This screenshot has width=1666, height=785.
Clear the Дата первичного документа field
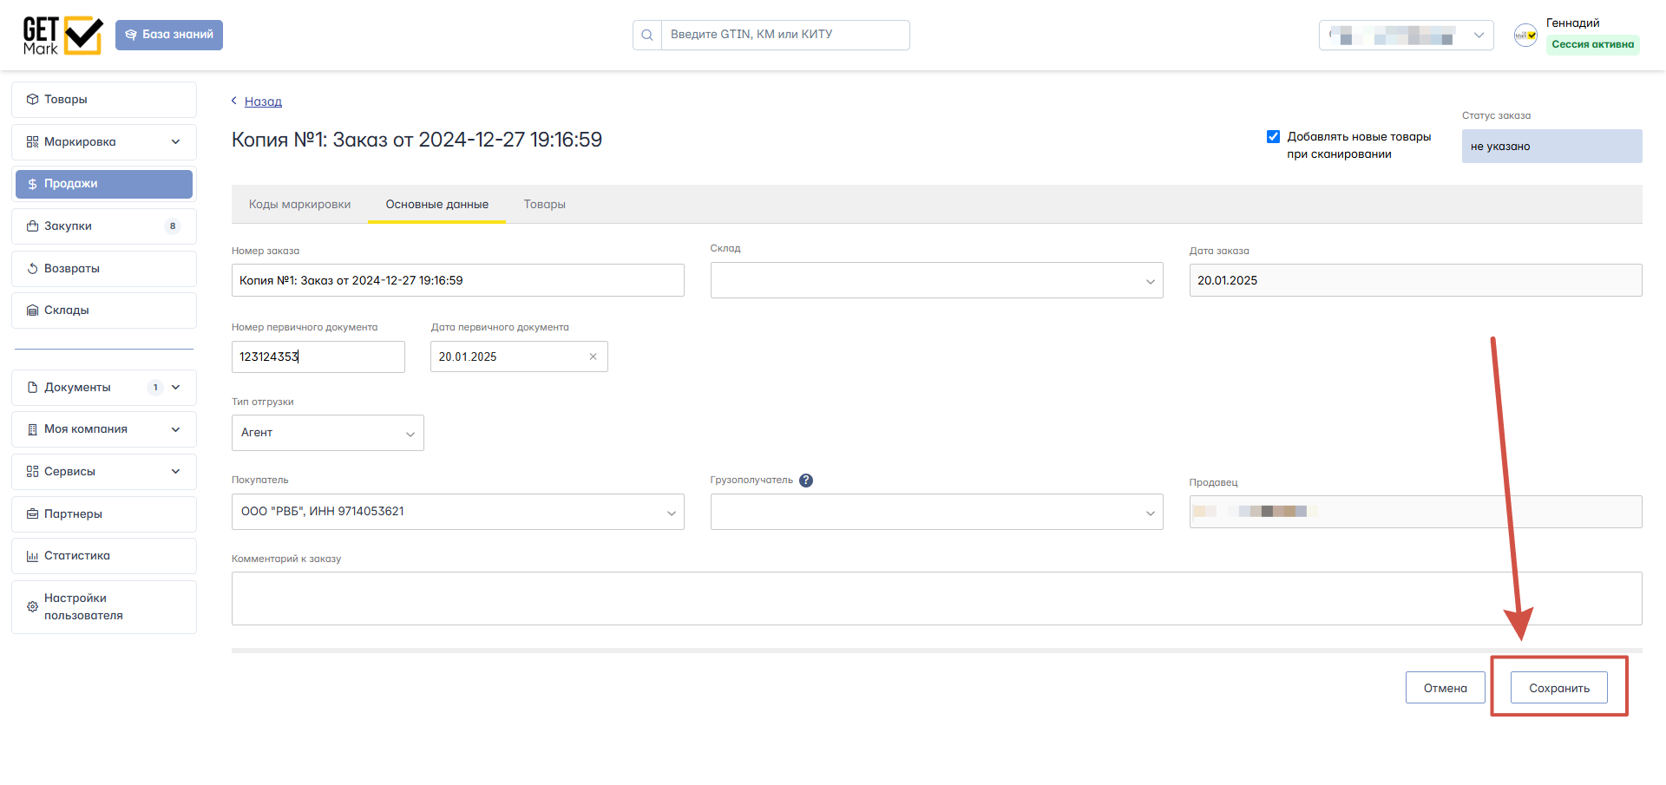pyautogui.click(x=594, y=357)
